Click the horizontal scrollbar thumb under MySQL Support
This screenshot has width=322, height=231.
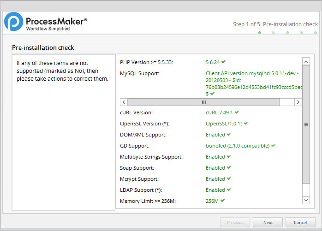[203, 102]
